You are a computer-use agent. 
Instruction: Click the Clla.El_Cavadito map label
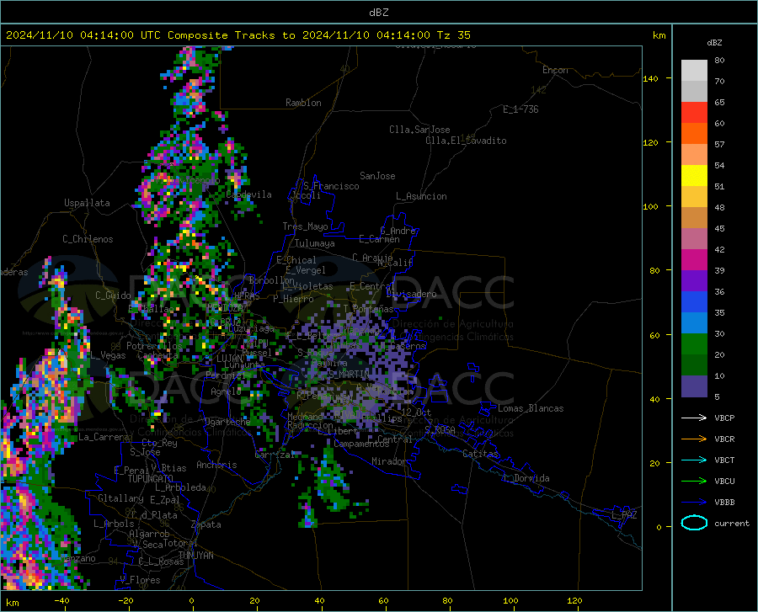click(466, 141)
